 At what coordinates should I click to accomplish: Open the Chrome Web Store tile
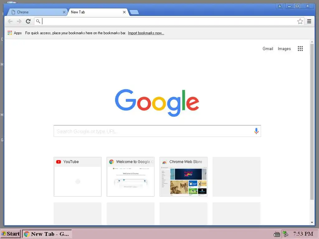click(x=183, y=177)
